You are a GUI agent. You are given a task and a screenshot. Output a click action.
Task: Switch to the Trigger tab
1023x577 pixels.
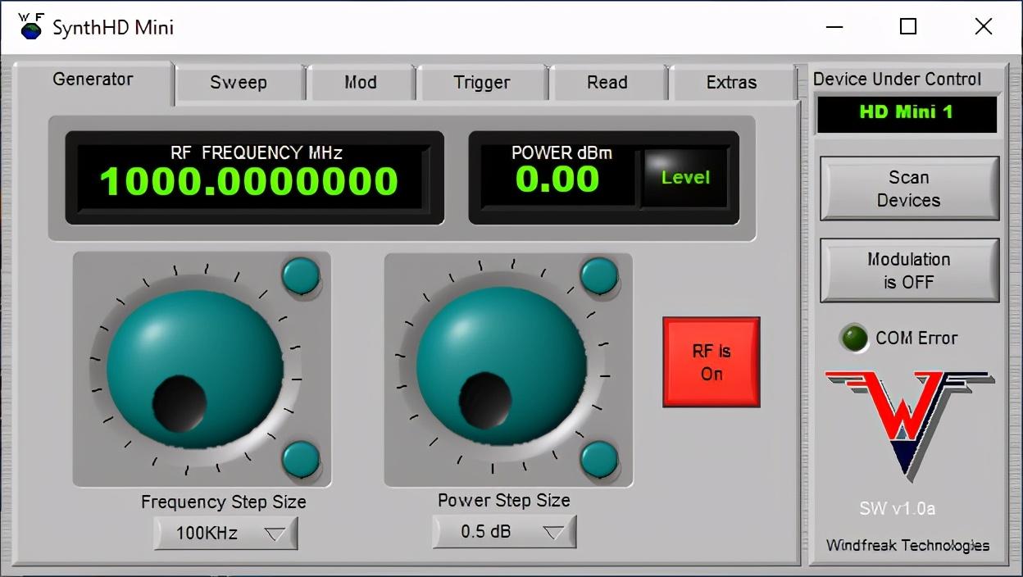pos(482,83)
